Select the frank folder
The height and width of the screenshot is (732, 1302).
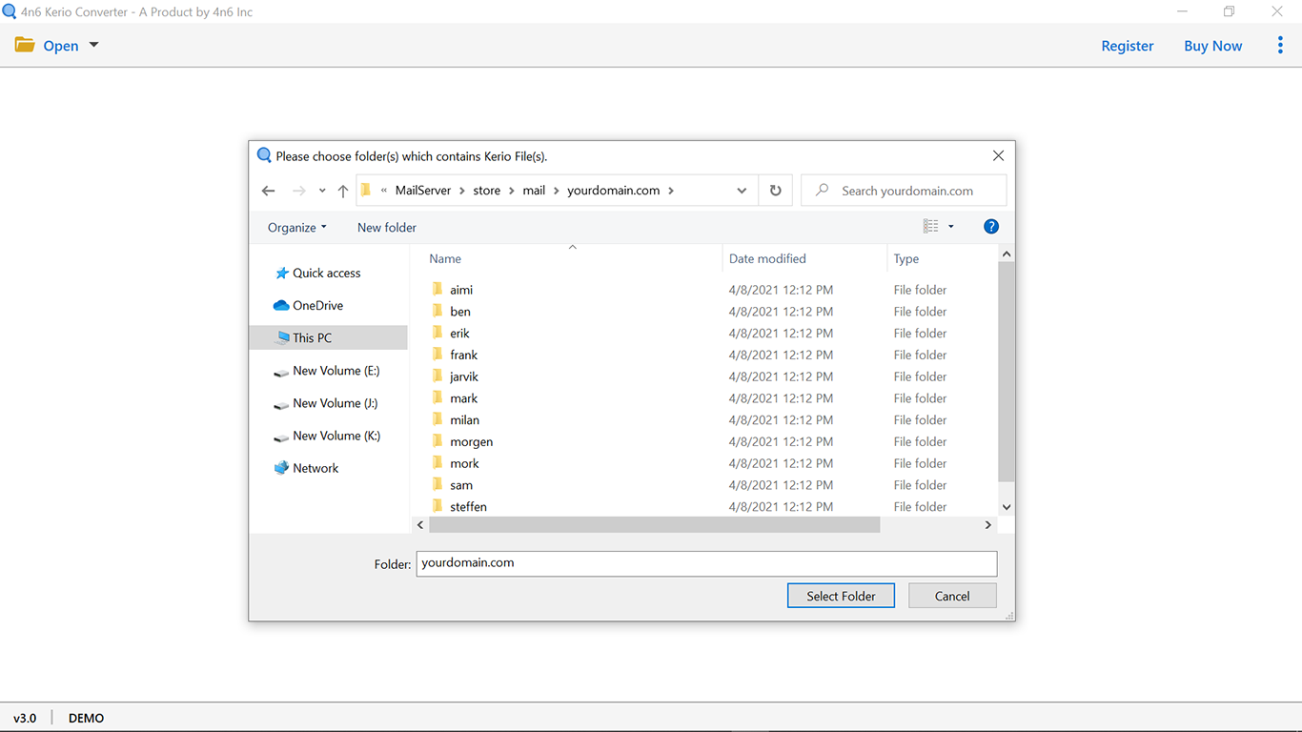tap(463, 355)
